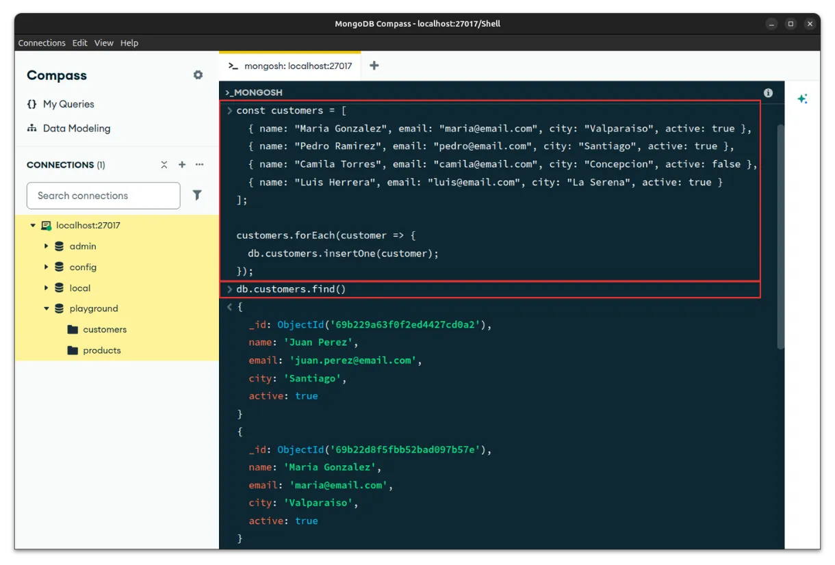
Task: Expand the admin database
Action: click(x=47, y=246)
